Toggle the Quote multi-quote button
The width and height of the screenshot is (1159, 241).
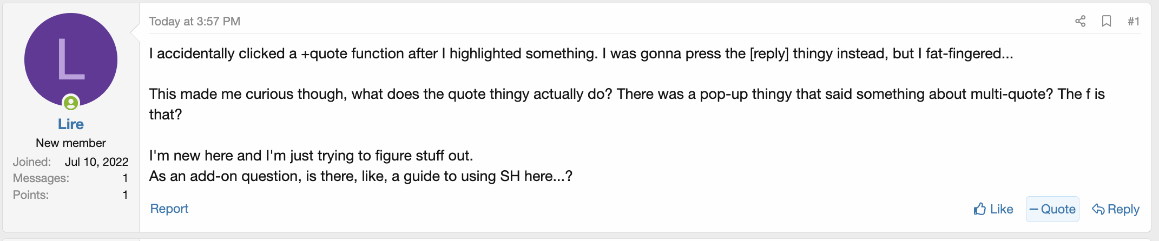(1052, 209)
